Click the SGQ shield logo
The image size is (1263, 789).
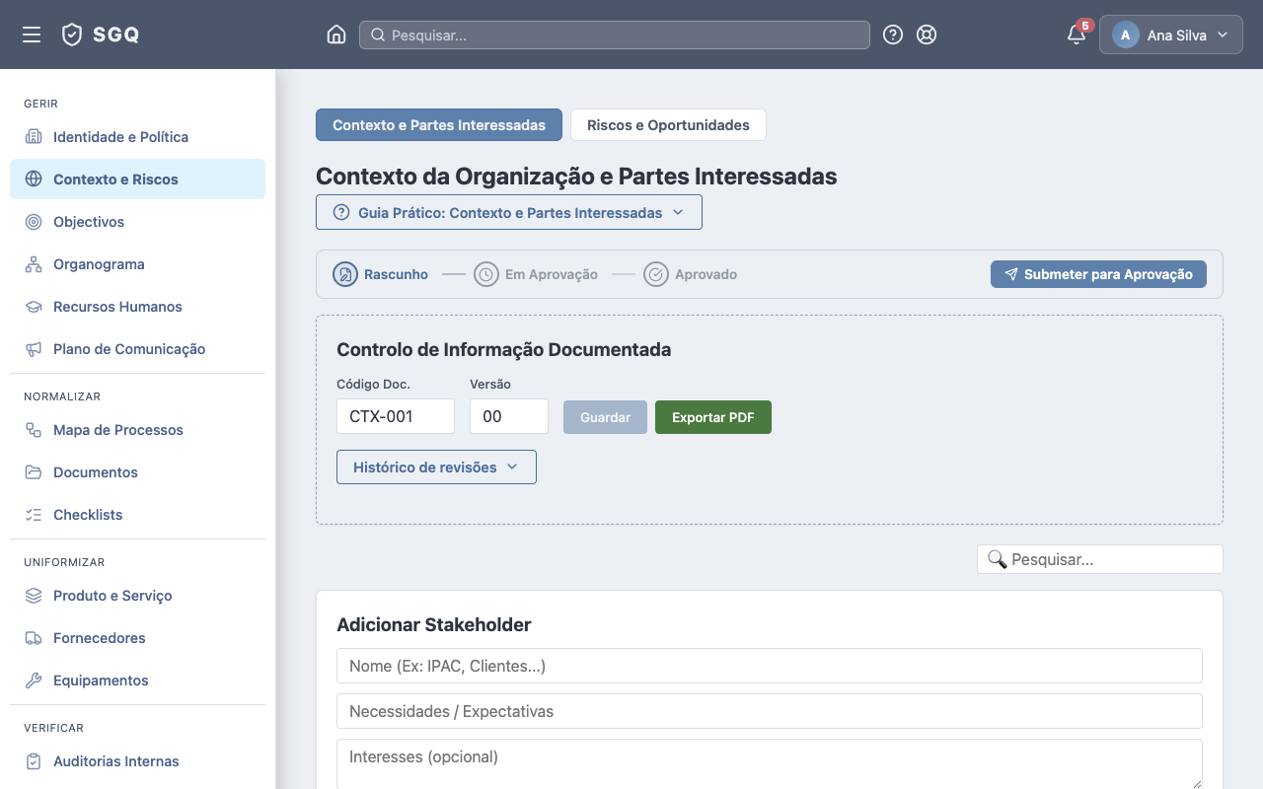(72, 35)
